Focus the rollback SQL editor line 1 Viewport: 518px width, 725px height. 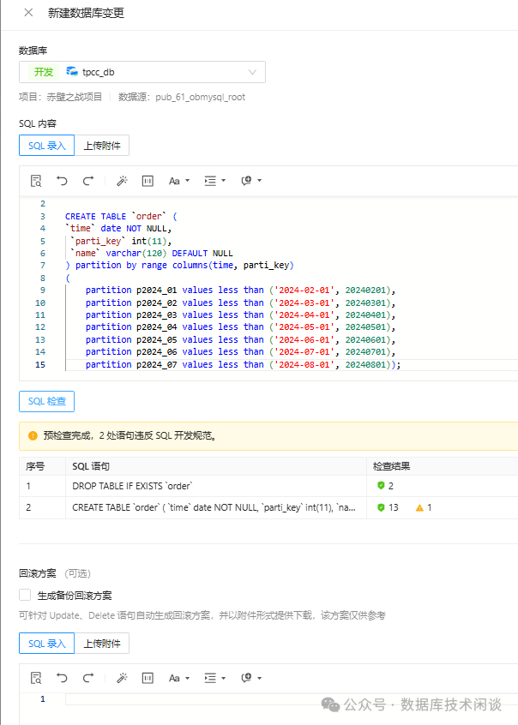[x=292, y=699]
